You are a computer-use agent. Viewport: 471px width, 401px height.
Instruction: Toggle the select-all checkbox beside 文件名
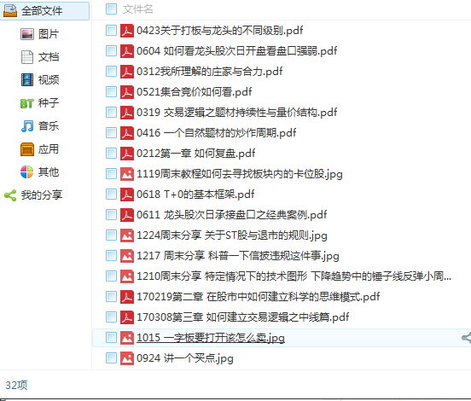point(111,9)
